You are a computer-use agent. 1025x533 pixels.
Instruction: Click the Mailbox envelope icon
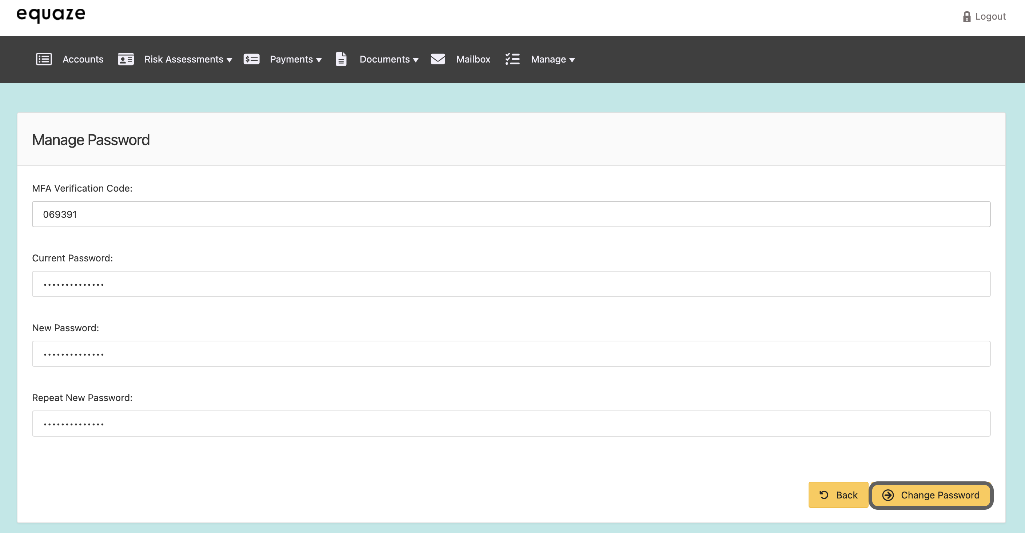click(438, 59)
